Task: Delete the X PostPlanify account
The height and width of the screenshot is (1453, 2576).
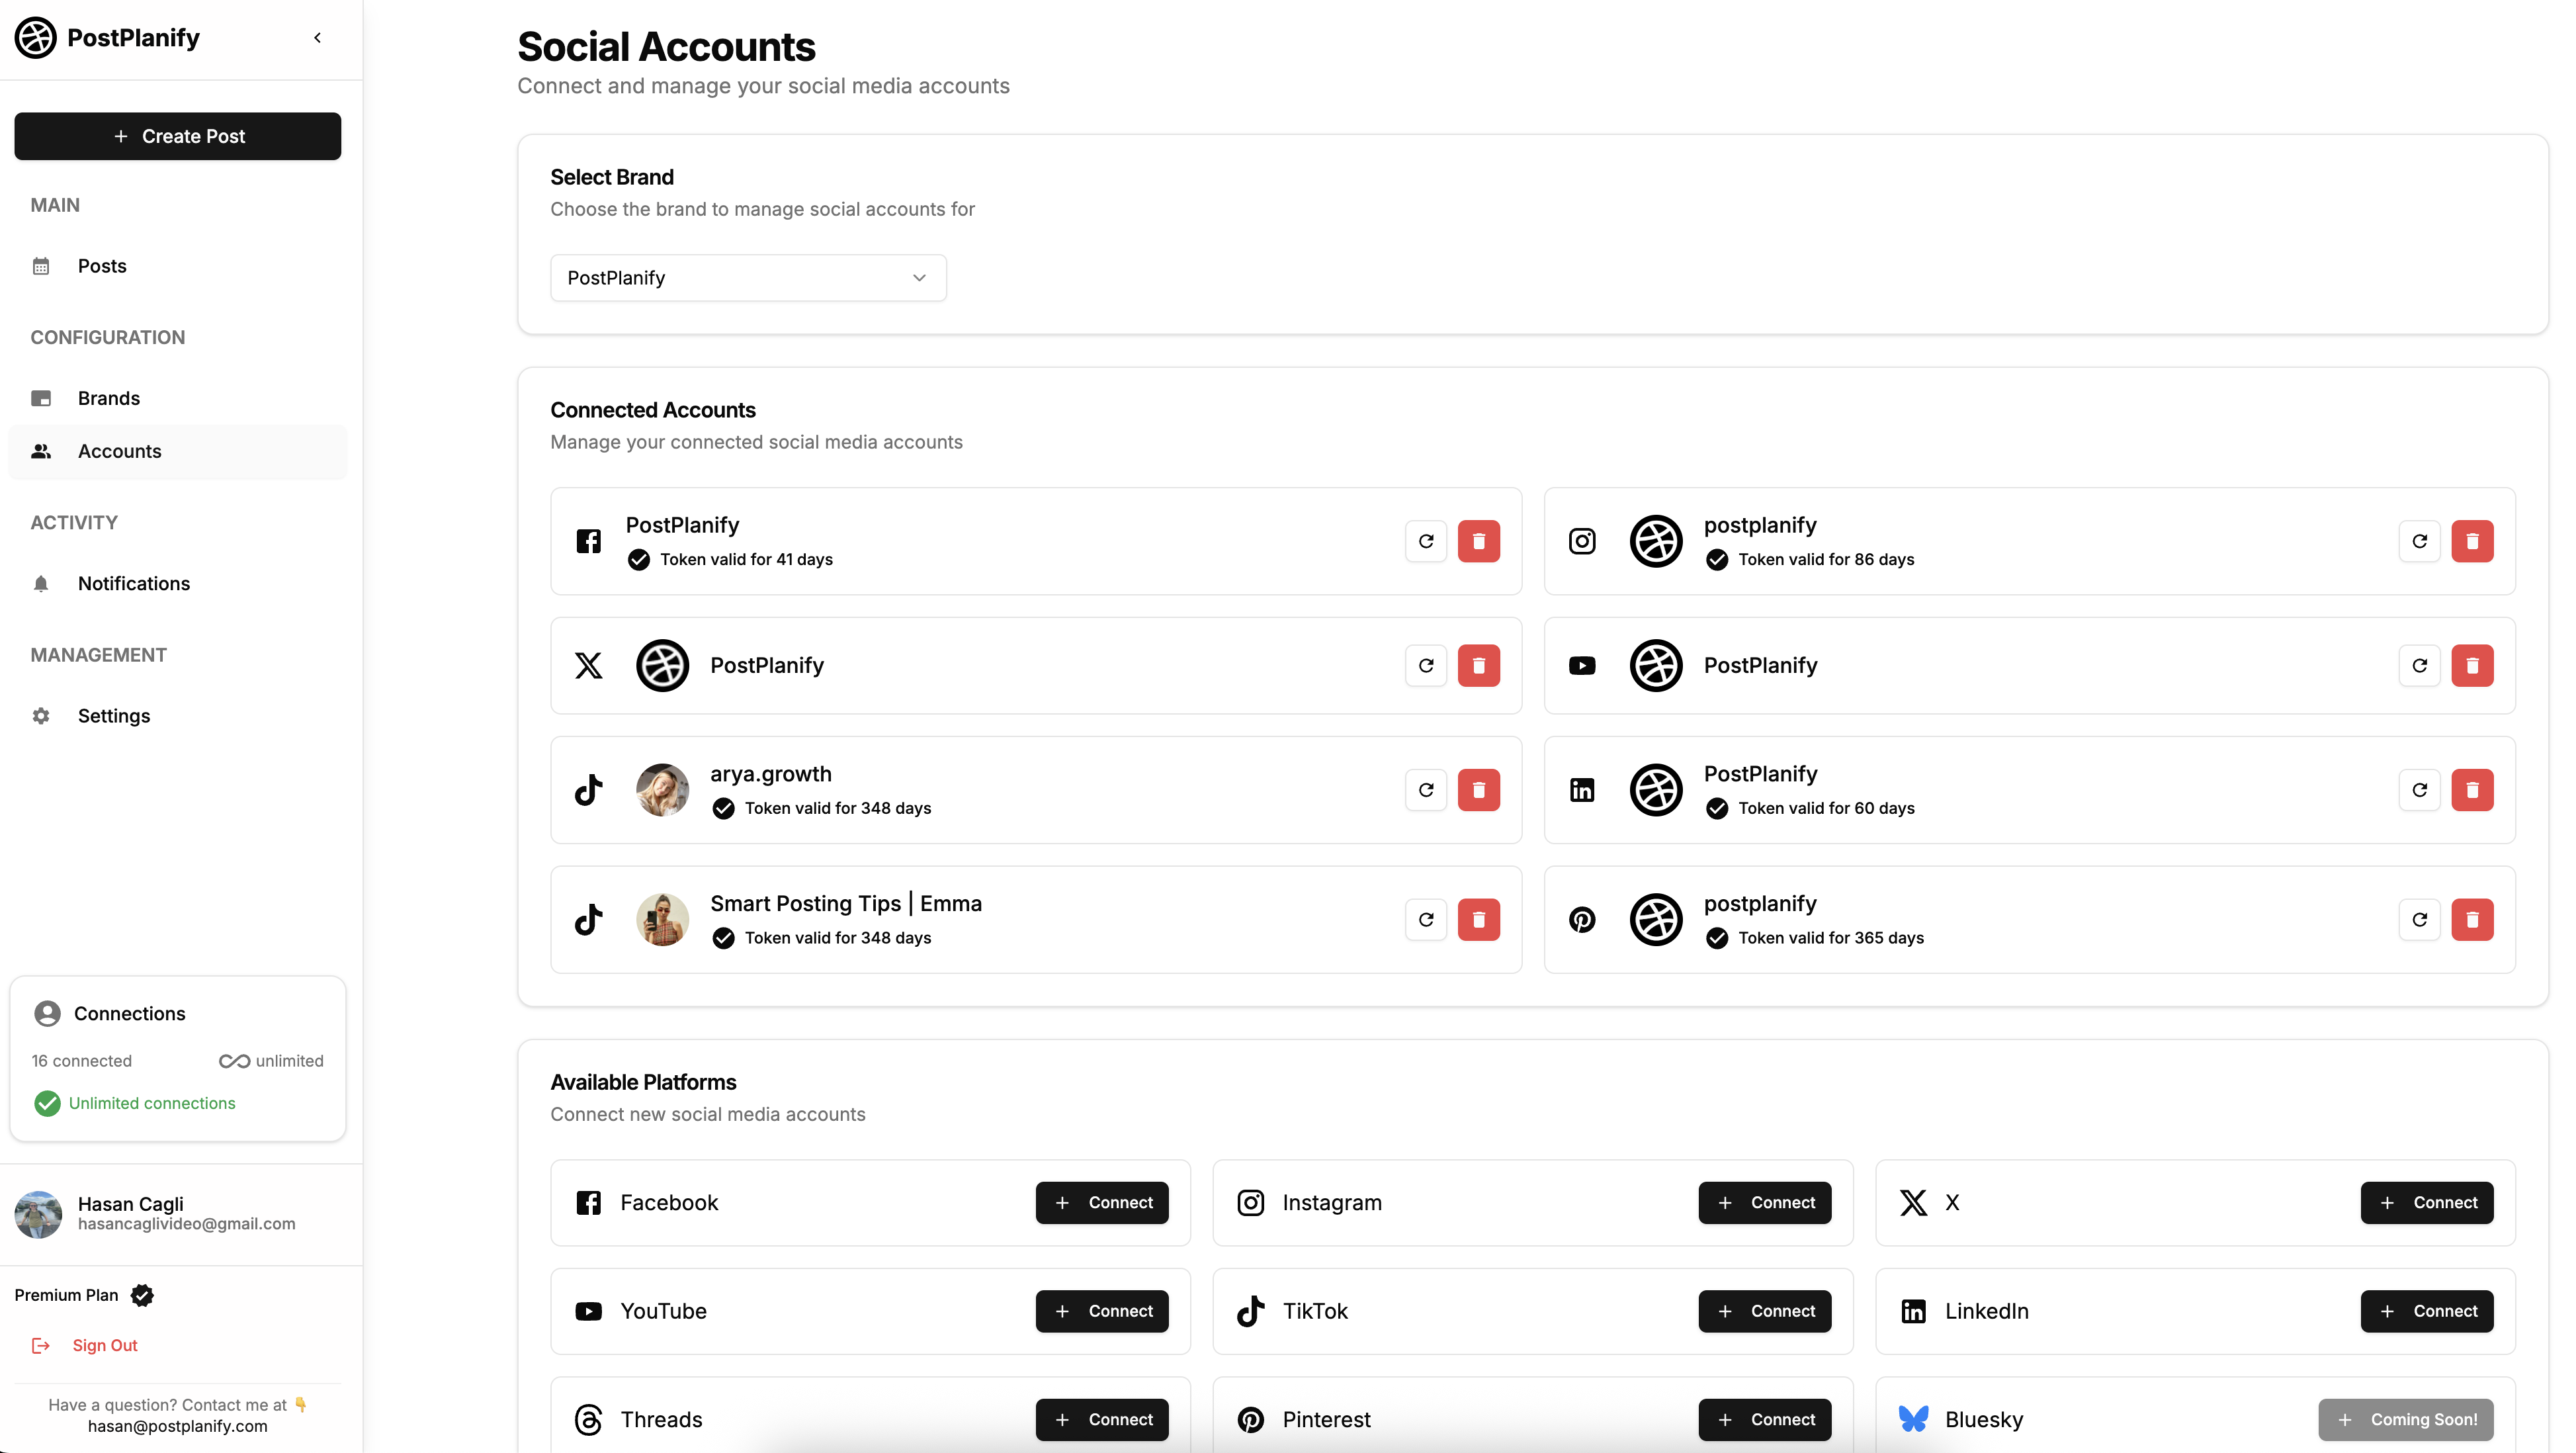Action: (1478, 666)
